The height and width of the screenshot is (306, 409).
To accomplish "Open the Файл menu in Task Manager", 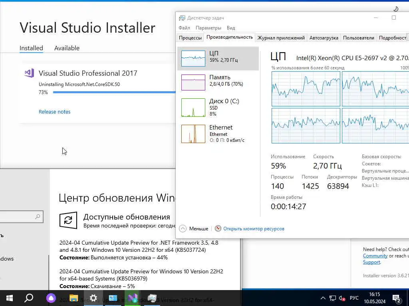I will click(184, 28).
